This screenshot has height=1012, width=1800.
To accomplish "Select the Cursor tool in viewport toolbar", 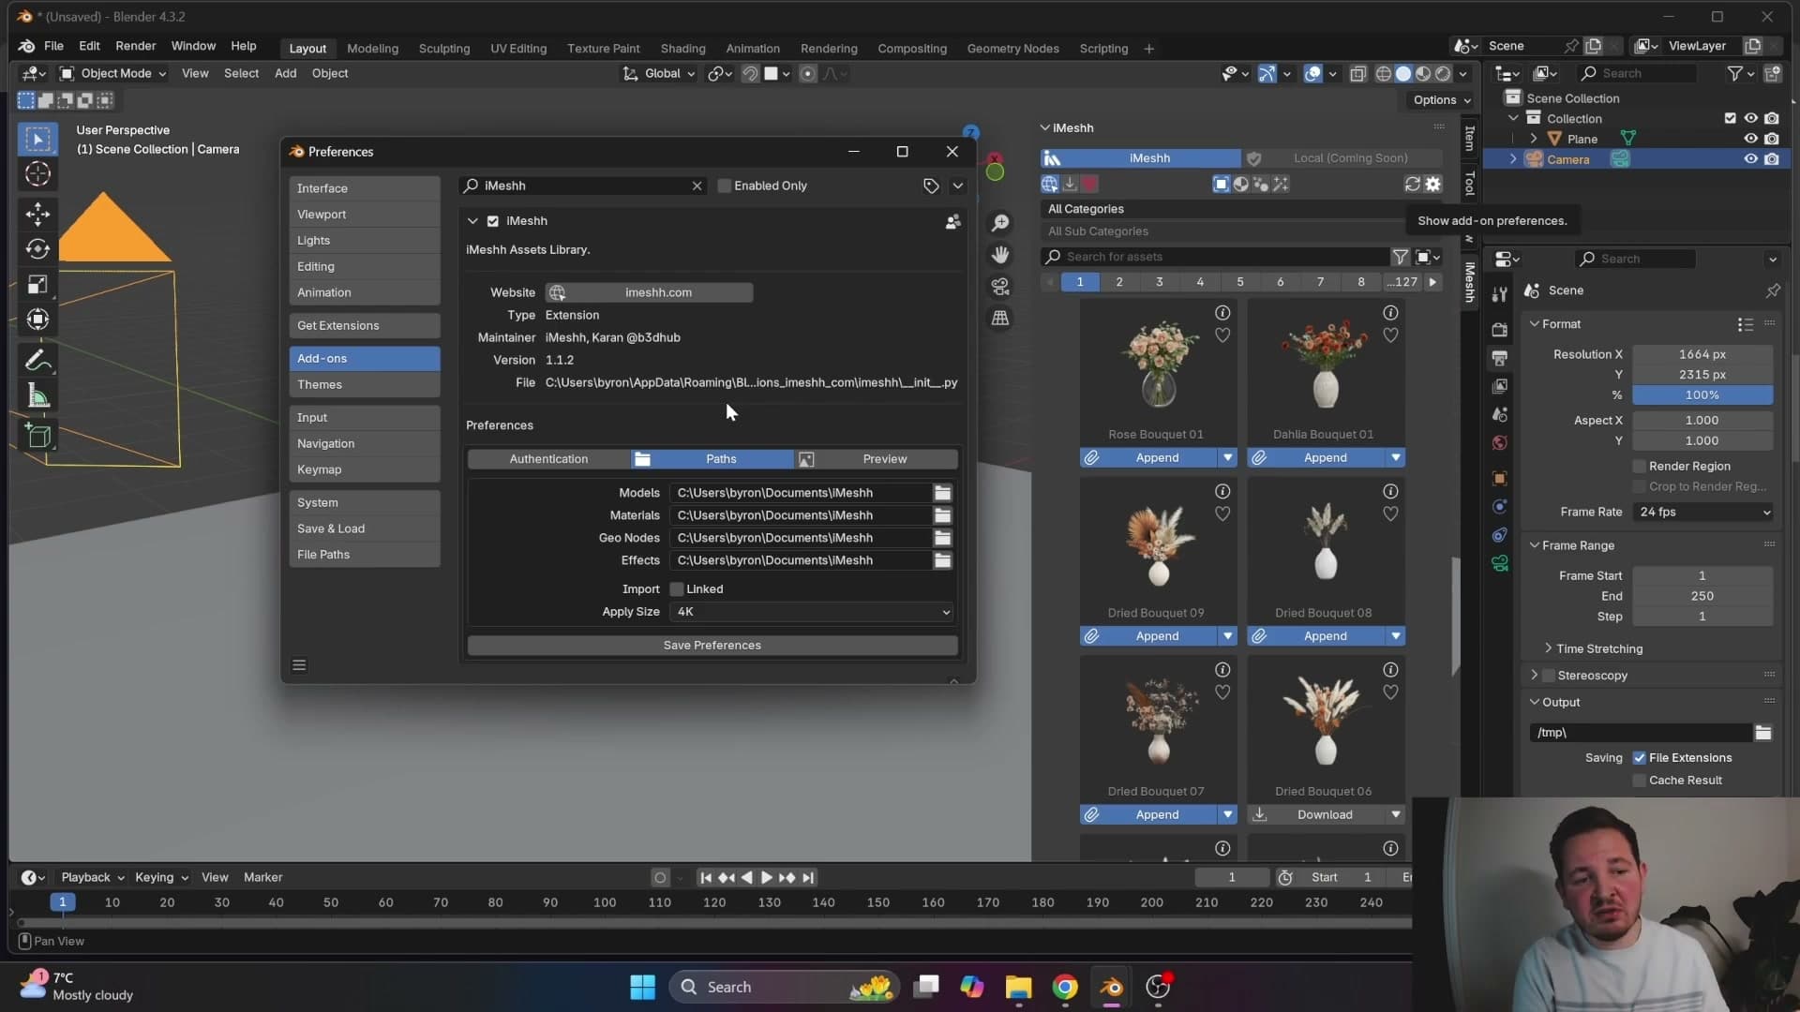I will click(x=37, y=174).
